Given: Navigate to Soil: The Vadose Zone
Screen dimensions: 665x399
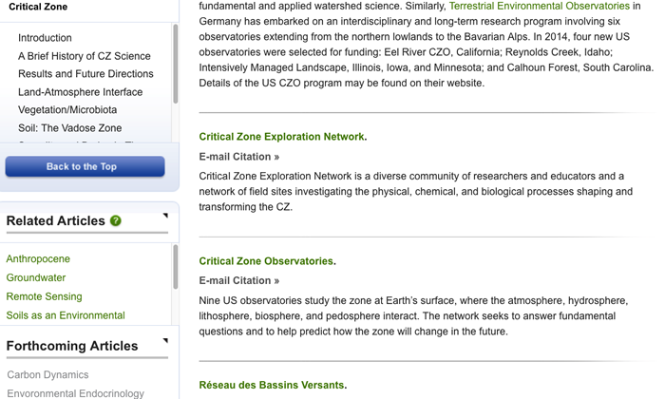Looking at the screenshot, I should tap(70, 128).
